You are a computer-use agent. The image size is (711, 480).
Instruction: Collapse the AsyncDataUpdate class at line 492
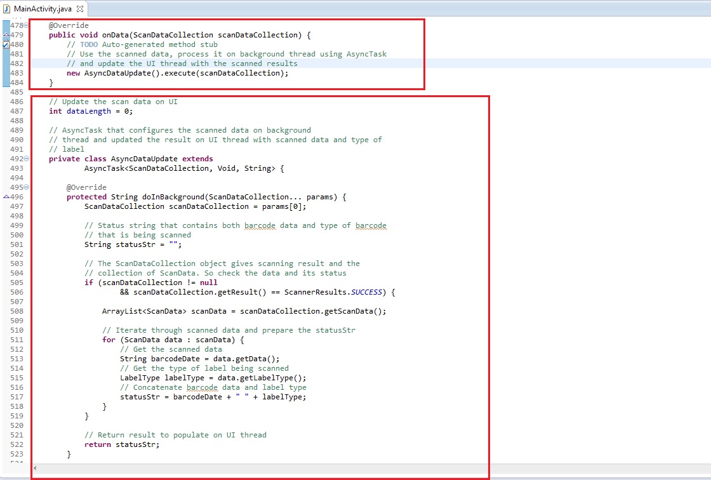[26, 159]
